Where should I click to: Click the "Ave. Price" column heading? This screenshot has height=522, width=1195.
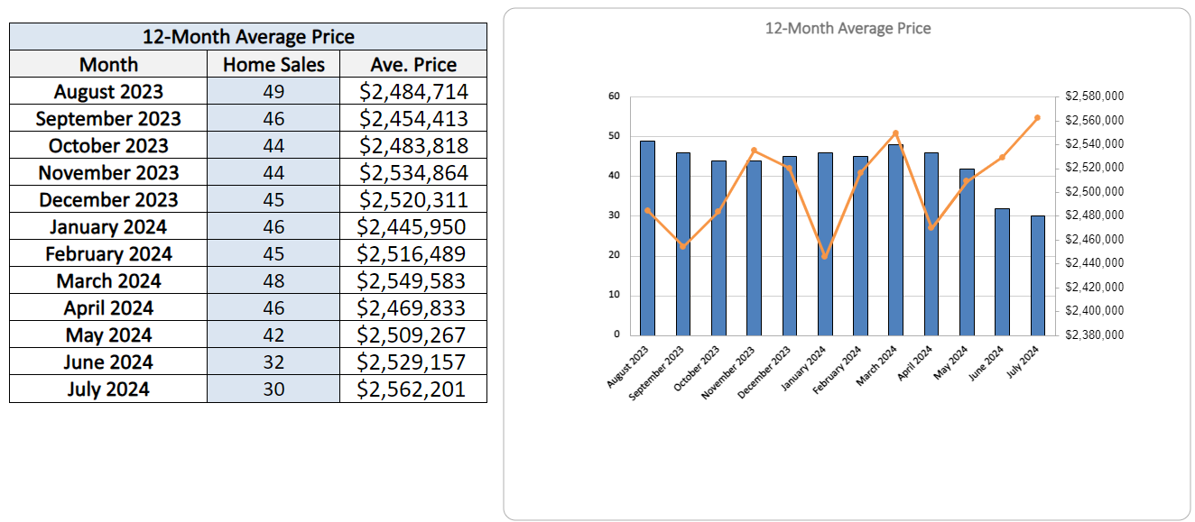click(x=413, y=64)
